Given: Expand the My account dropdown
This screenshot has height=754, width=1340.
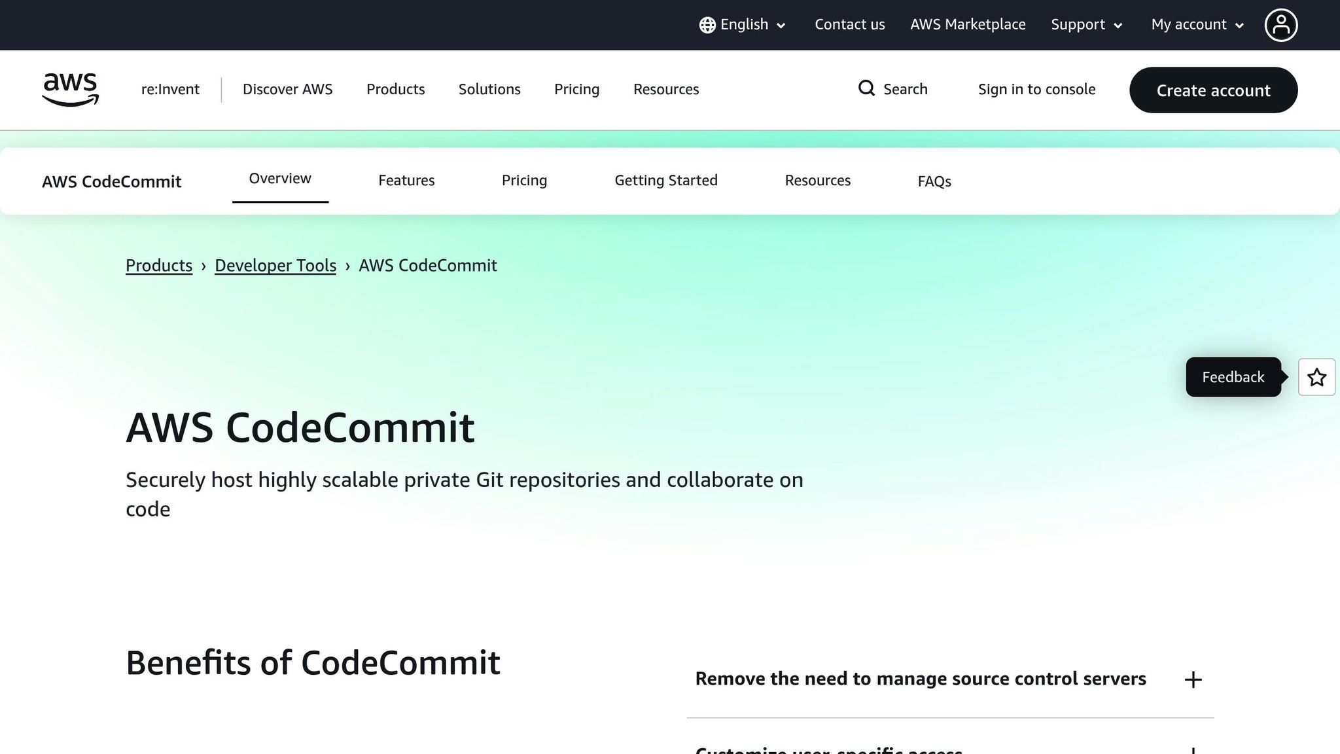Looking at the screenshot, I should (x=1196, y=25).
